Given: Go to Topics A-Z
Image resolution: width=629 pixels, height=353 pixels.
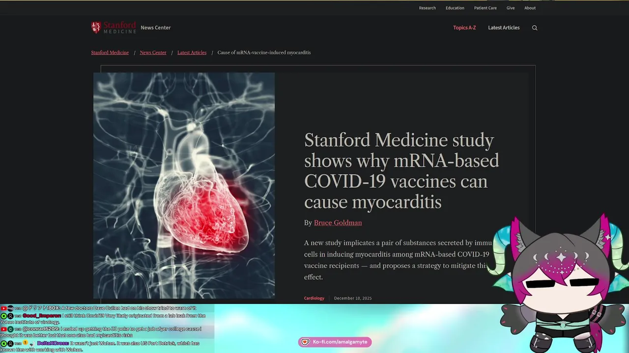Looking at the screenshot, I should point(464,27).
